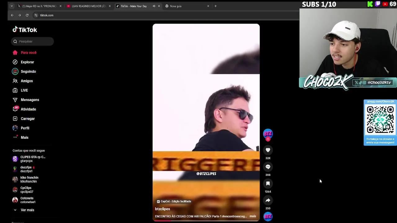The image size is (397, 223).
Task: Go forward in browser
Action: tap(20, 15)
